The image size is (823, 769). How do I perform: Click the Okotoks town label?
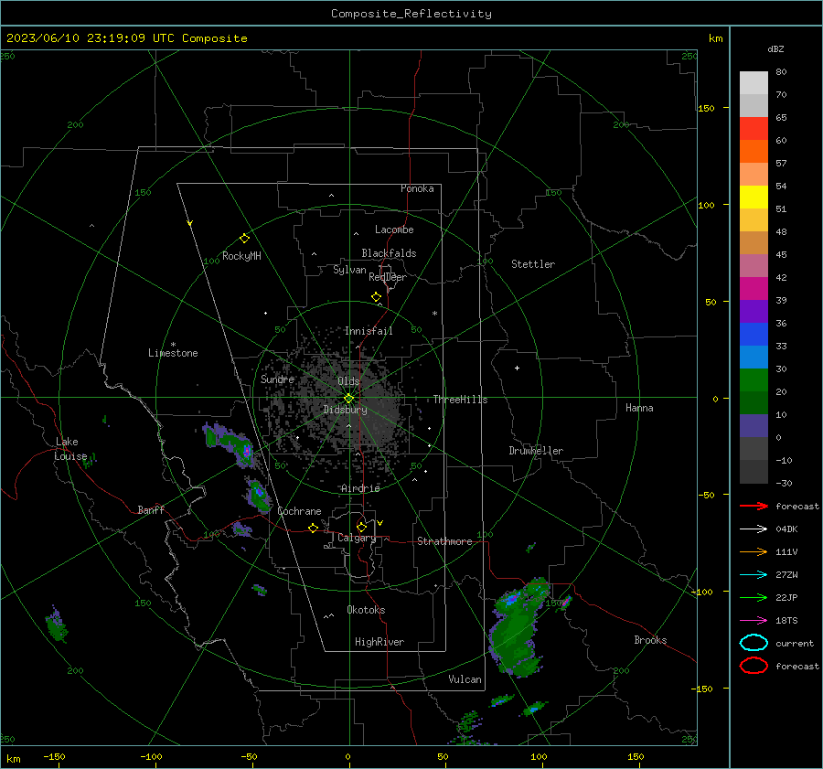[366, 610]
